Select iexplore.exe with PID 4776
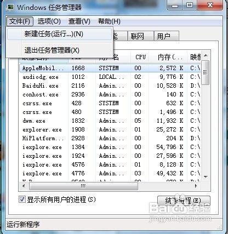The height and width of the screenshot is (234, 228). click(110, 173)
